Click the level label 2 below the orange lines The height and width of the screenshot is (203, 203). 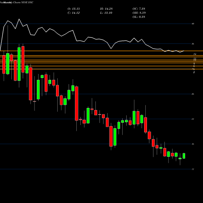pos(194,72)
